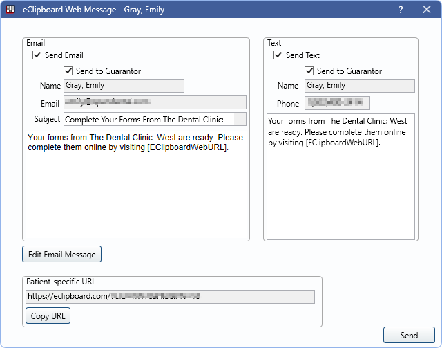Toggle Send to Guarantor under Email
The height and width of the screenshot is (348, 442).
(x=68, y=71)
